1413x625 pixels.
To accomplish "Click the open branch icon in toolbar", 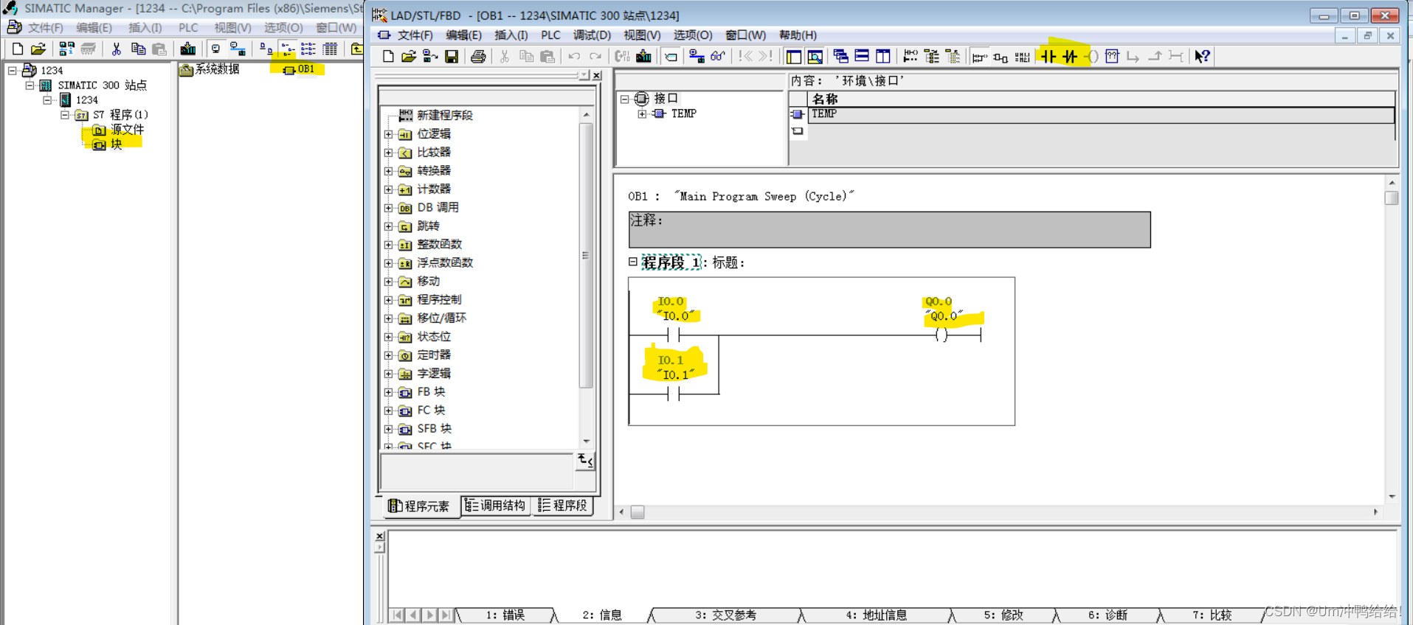I will (1133, 57).
